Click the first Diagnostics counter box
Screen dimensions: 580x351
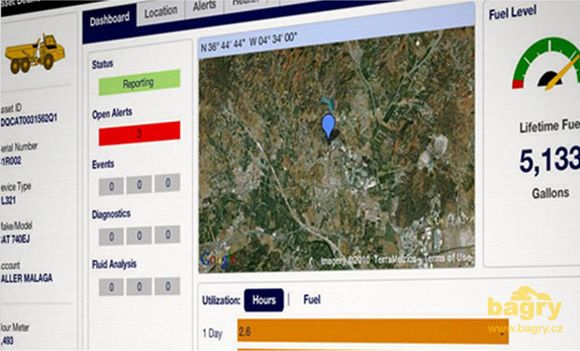coord(111,236)
